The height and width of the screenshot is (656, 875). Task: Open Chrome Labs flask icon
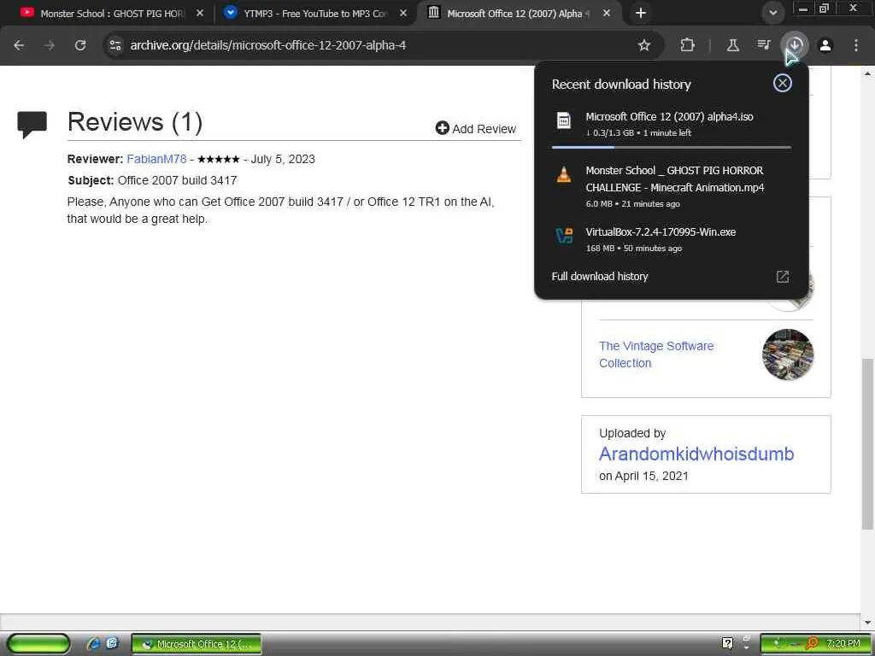pos(732,45)
